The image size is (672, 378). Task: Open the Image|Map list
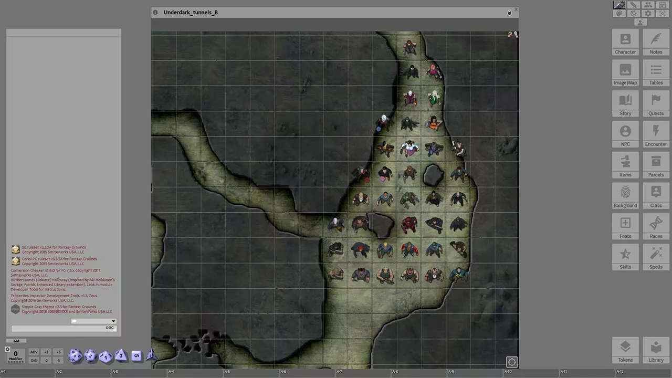click(625, 73)
